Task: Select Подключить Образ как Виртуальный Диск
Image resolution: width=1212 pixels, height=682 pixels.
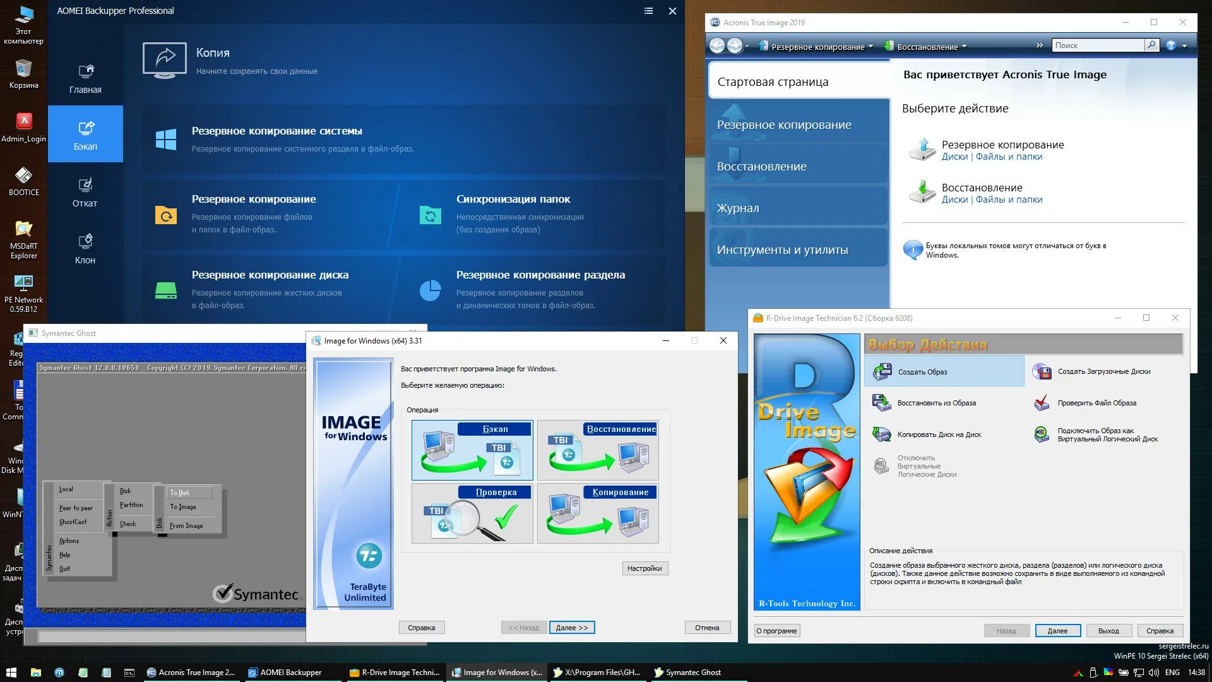Action: (x=1095, y=434)
